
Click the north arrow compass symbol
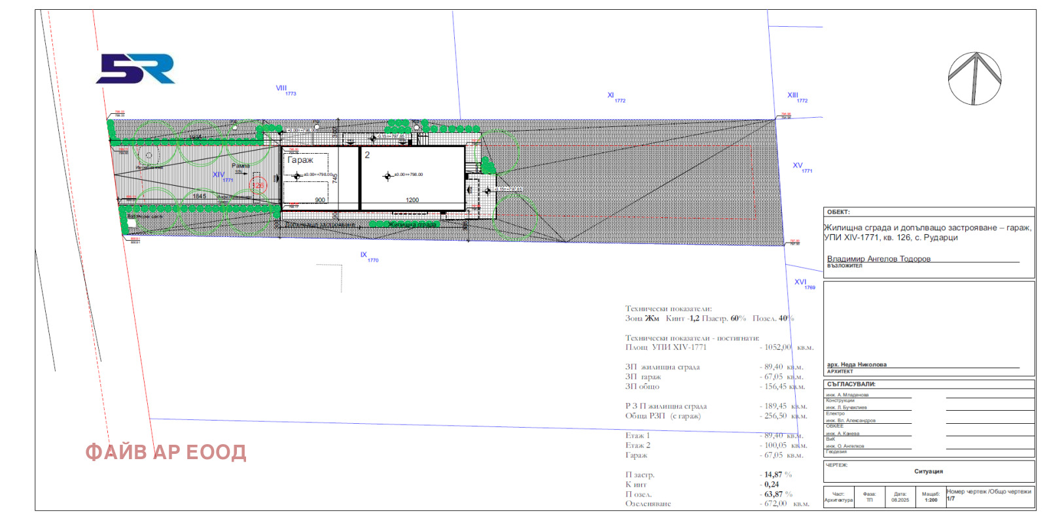[974, 78]
